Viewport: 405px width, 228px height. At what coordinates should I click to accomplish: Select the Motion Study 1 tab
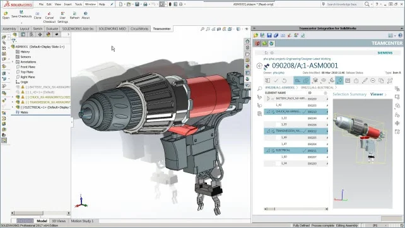(x=82, y=221)
